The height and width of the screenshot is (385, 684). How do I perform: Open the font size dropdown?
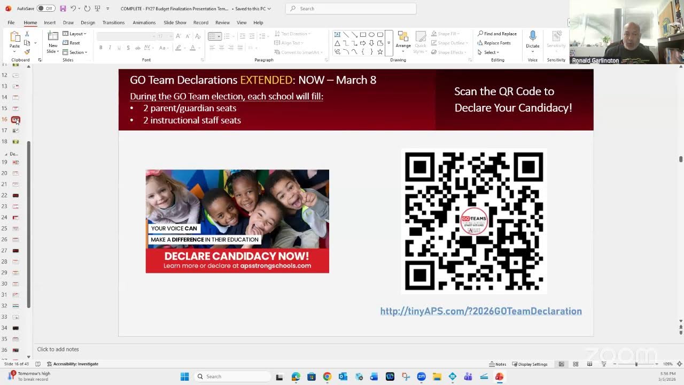170,36
